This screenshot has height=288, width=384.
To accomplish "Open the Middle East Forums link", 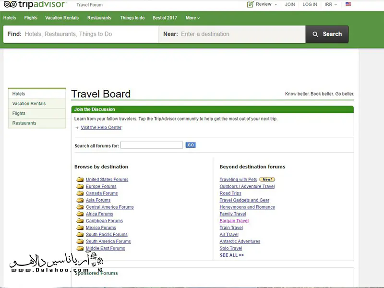I will (105, 248).
